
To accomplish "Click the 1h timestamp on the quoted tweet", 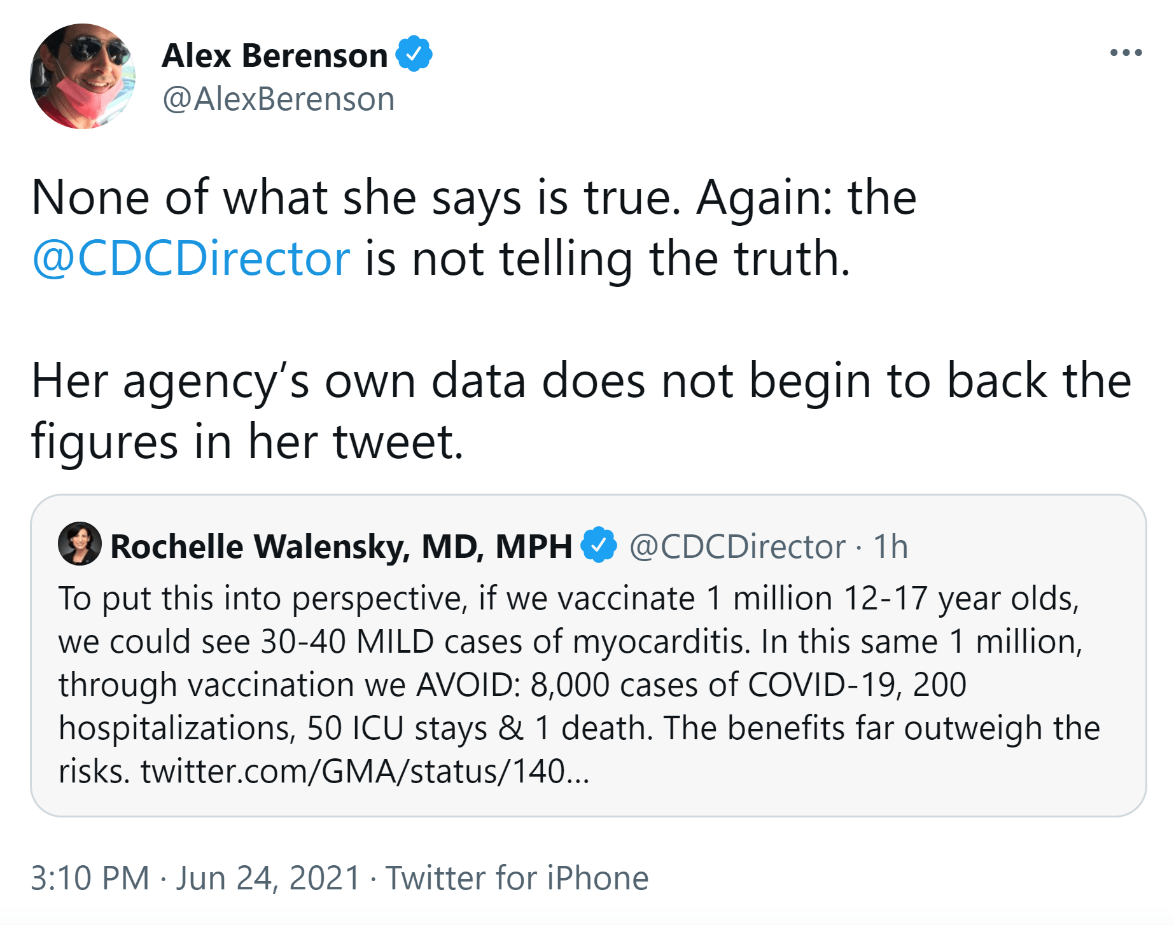I will click(x=890, y=546).
